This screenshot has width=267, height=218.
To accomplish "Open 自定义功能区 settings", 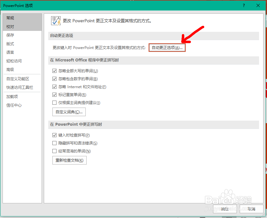I will tap(22, 79).
